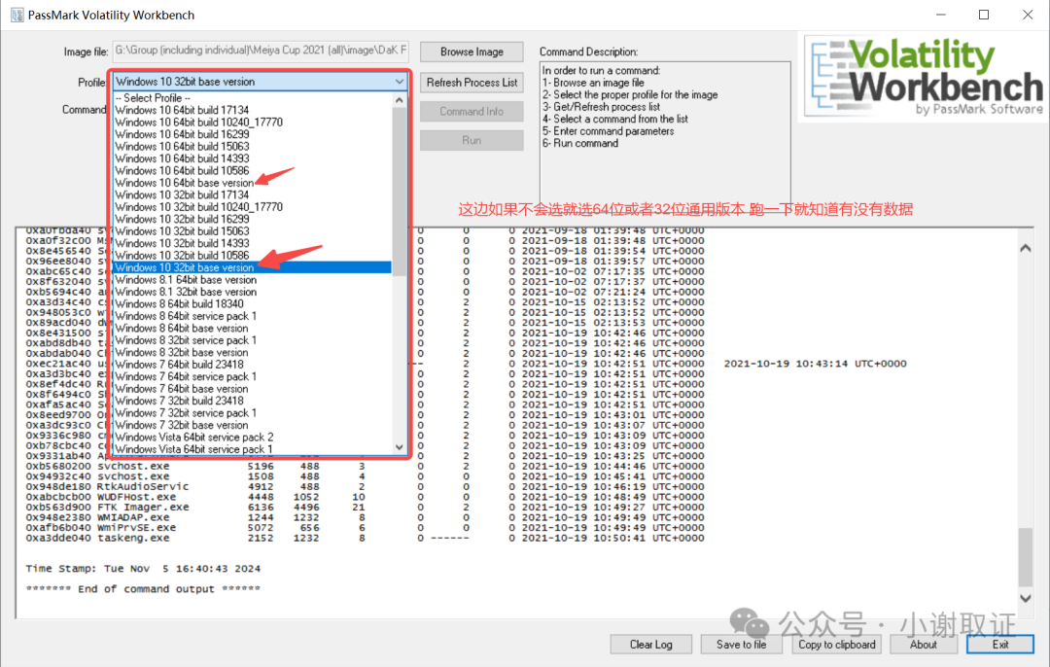Collapse the Profile dropdown via its arrow
This screenshot has width=1050, height=667.
pyautogui.click(x=400, y=82)
